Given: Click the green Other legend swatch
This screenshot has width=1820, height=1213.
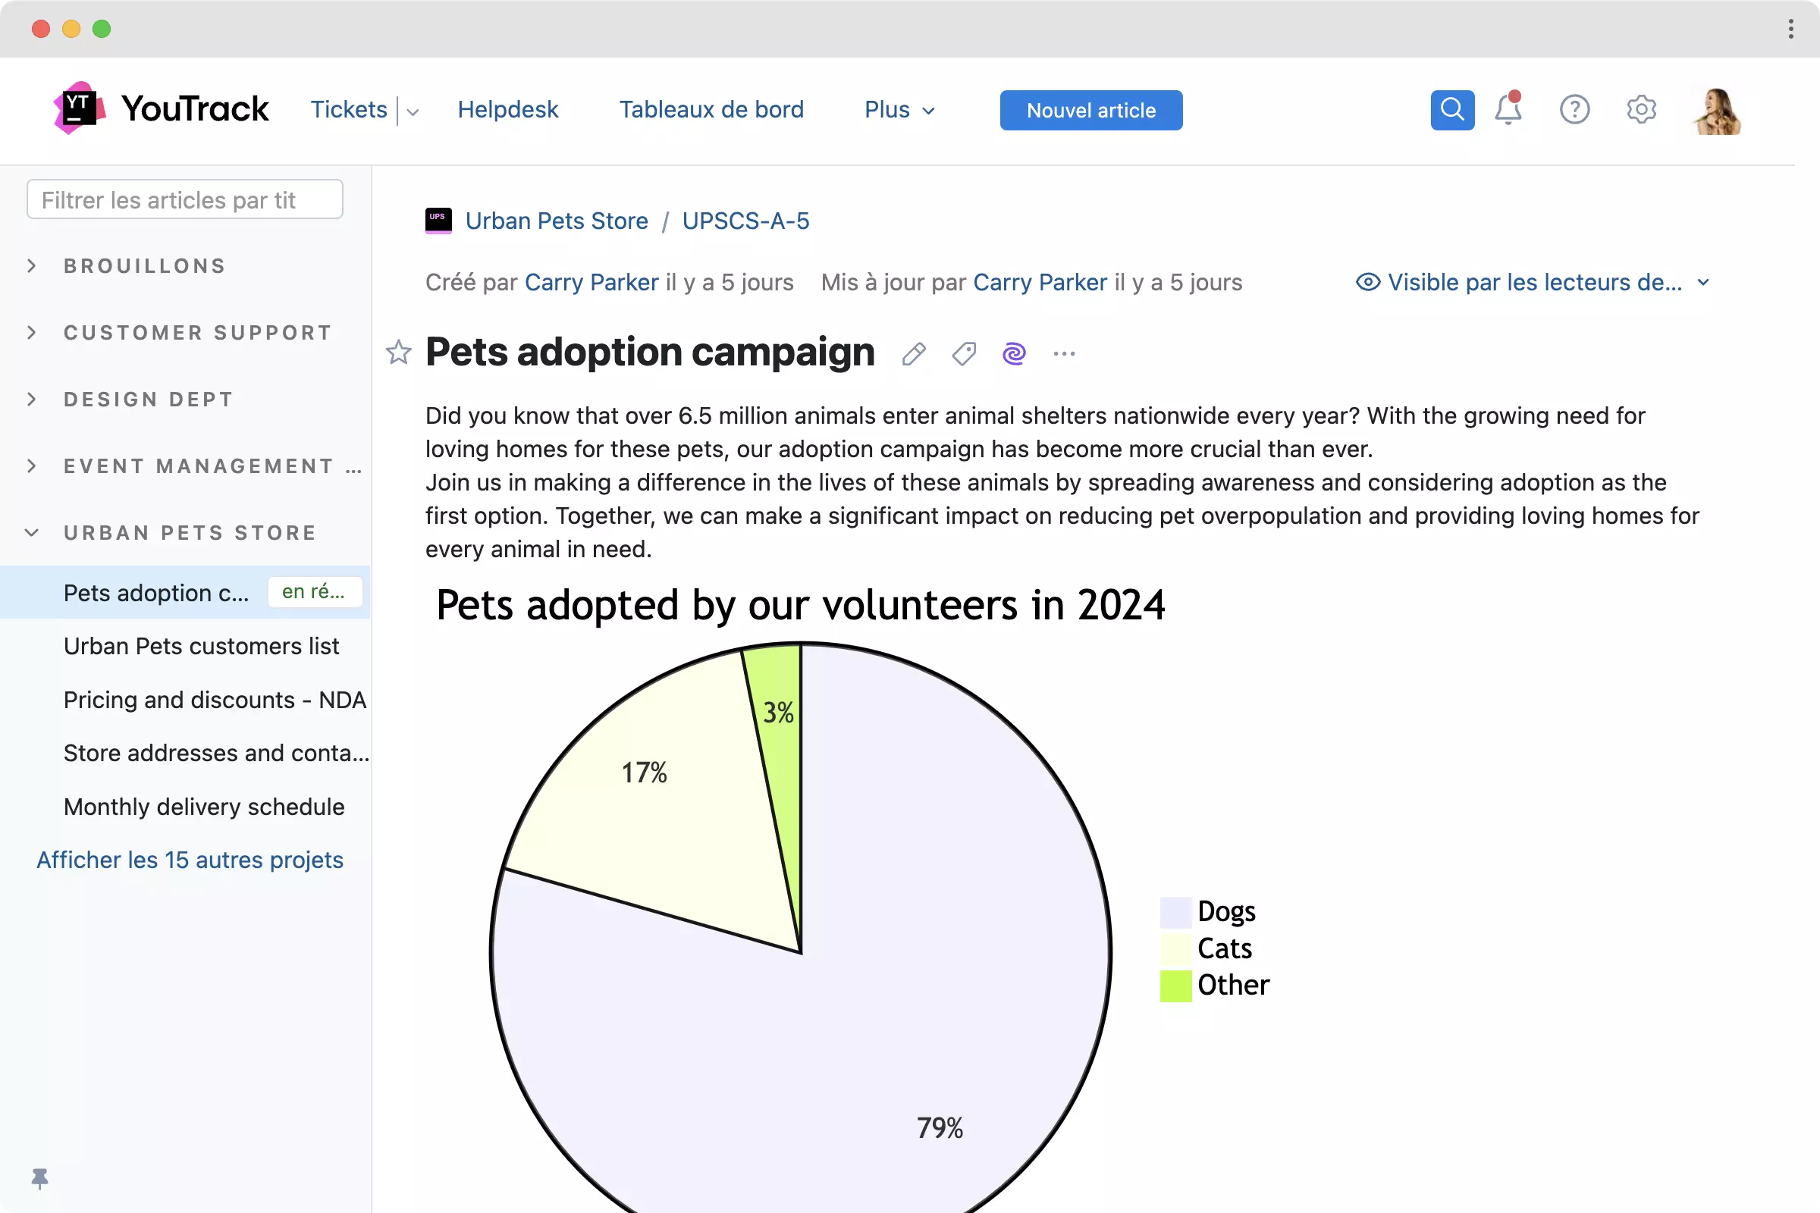Looking at the screenshot, I should coord(1175,986).
